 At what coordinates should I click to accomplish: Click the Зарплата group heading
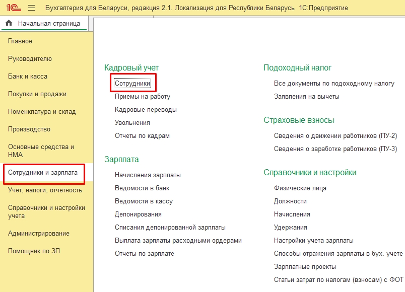(x=121, y=159)
